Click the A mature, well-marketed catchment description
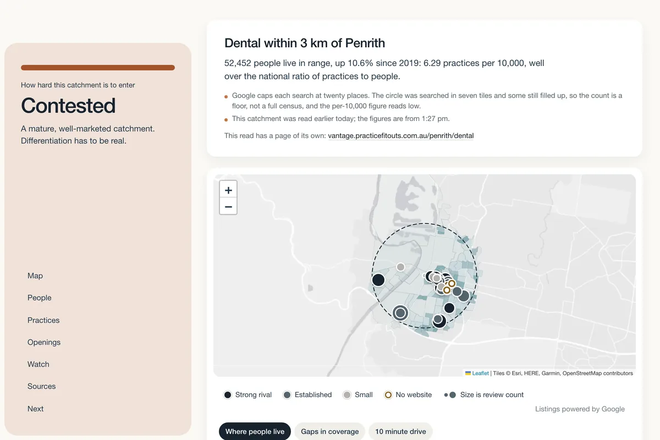This screenshot has width=660, height=440. (88, 135)
